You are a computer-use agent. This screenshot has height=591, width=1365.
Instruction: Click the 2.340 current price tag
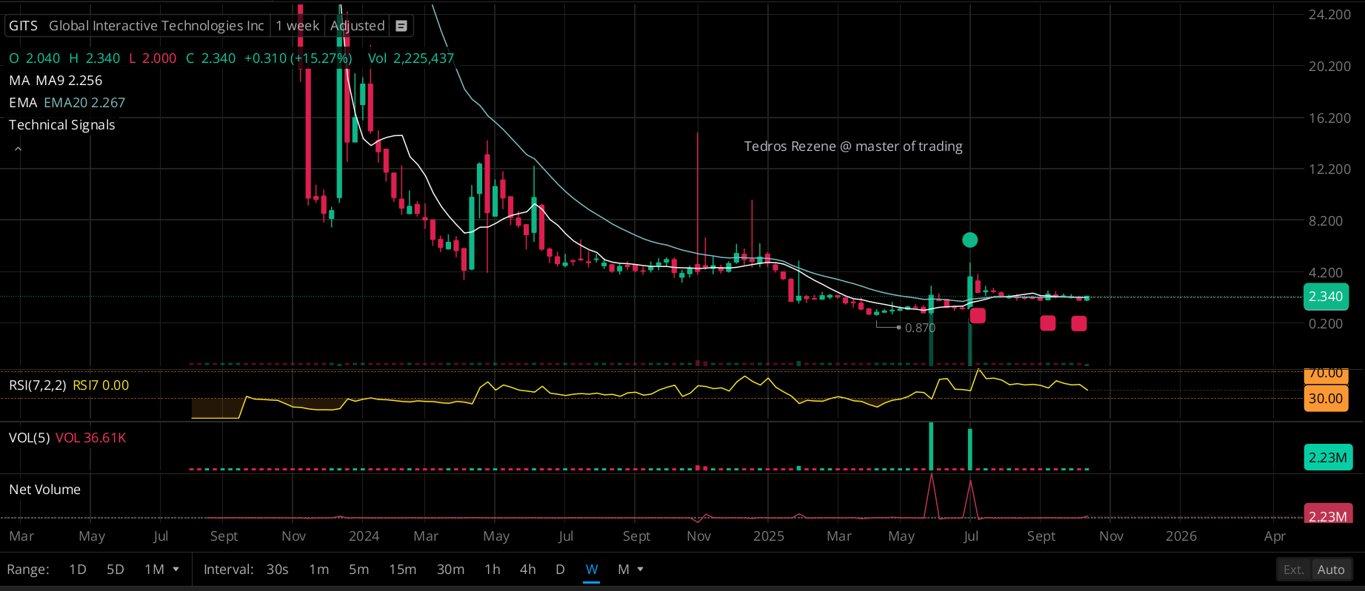1326,297
